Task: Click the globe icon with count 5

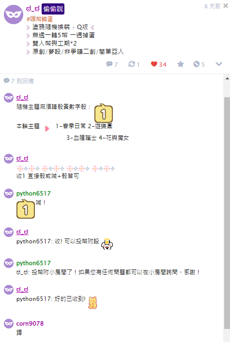Action: pos(197,64)
